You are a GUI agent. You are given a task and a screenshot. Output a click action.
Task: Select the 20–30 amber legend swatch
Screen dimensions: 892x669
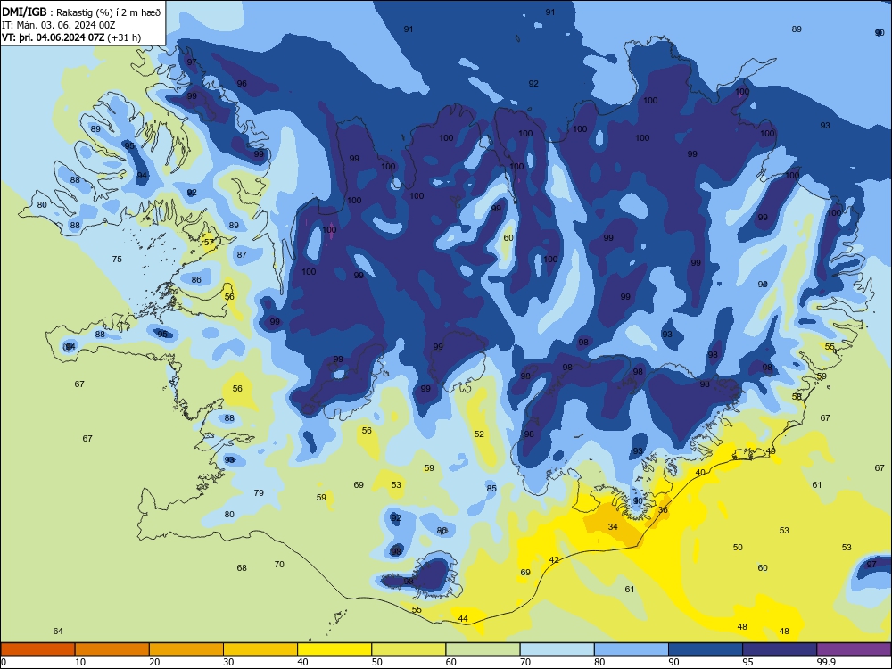pos(186,649)
